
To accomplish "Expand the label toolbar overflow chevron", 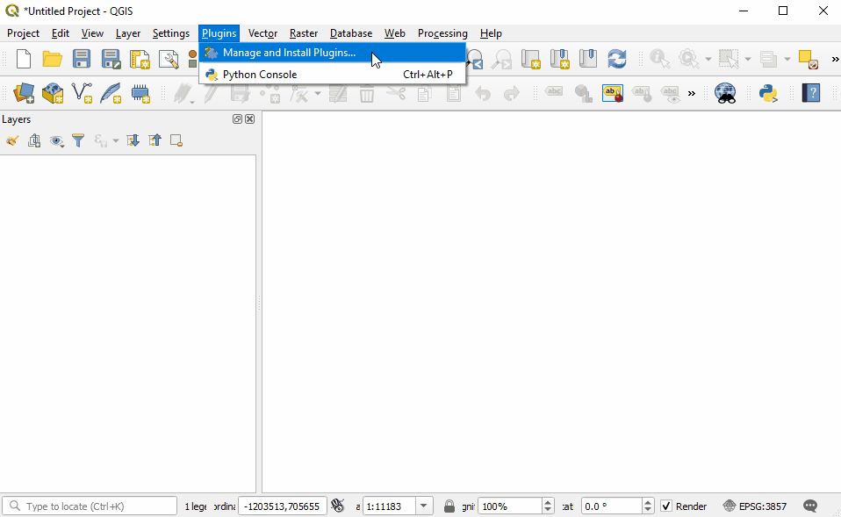I will [x=692, y=94].
